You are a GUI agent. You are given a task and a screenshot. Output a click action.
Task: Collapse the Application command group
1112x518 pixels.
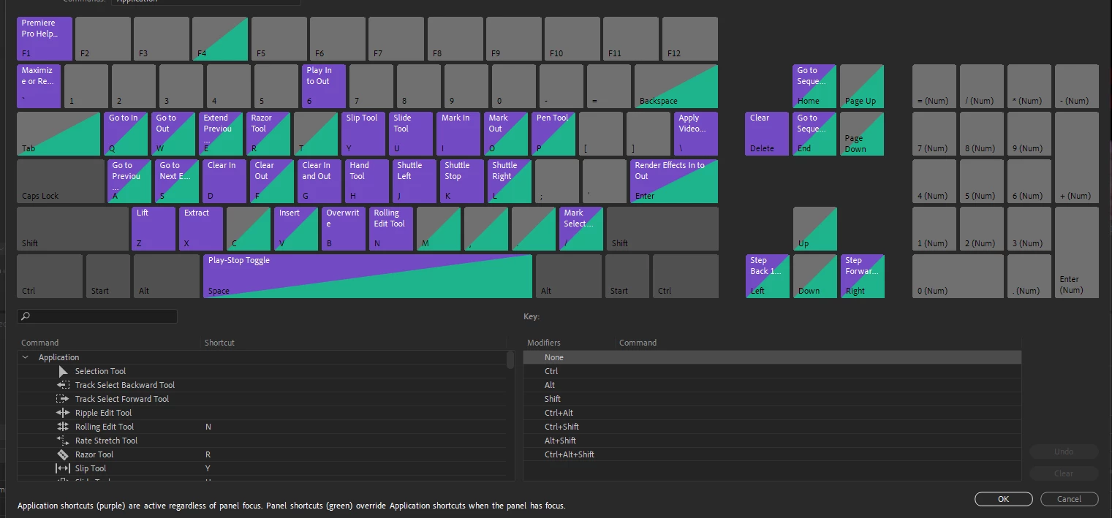pos(26,357)
